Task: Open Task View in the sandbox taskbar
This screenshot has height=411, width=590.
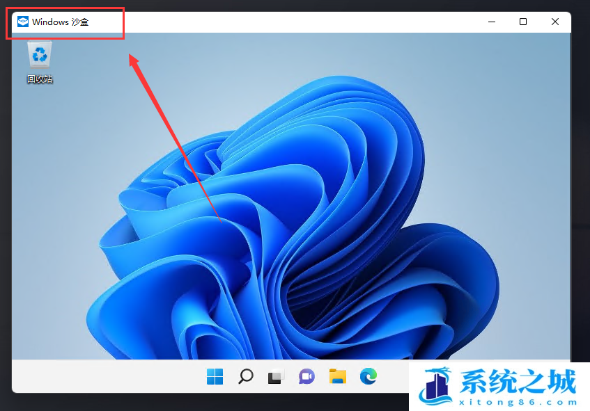Action: pos(276,377)
